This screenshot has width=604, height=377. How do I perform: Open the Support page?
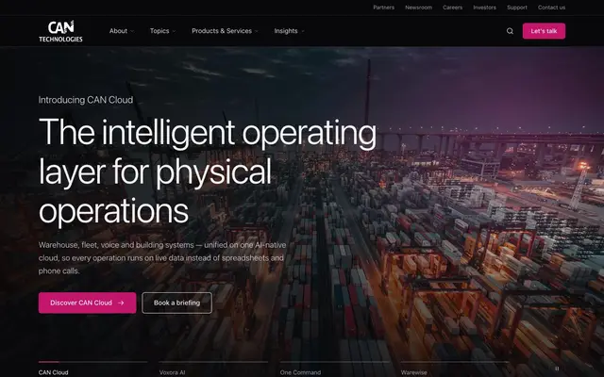tap(517, 8)
